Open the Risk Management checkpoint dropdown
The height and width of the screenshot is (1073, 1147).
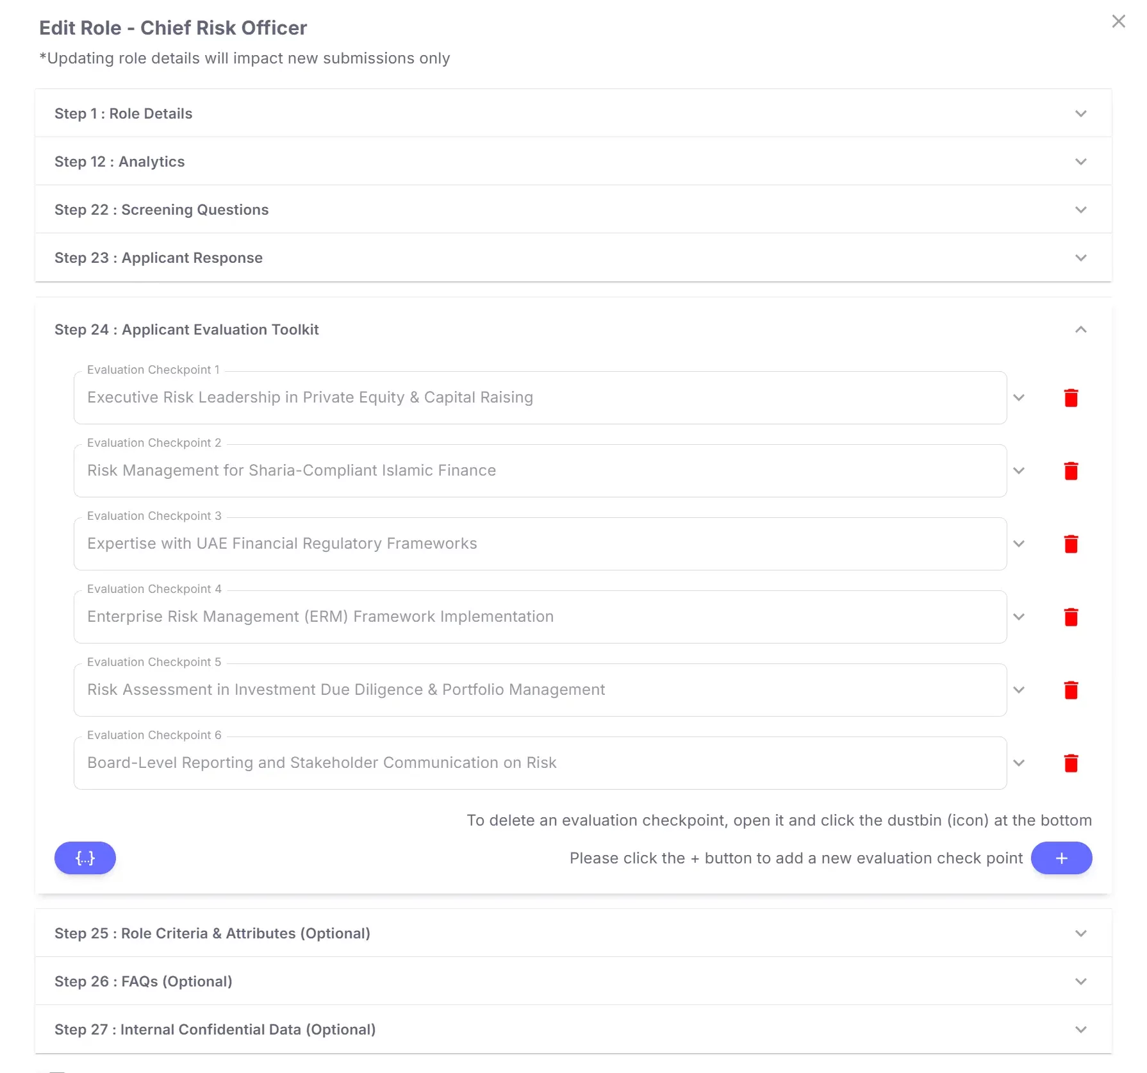pyautogui.click(x=1019, y=470)
